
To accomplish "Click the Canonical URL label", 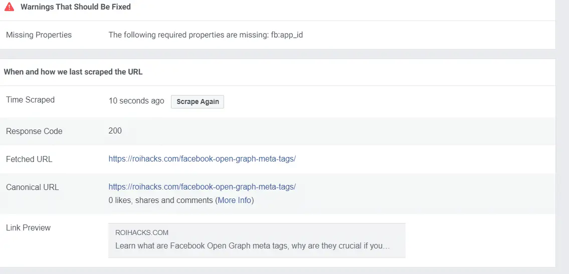I will pos(32,187).
